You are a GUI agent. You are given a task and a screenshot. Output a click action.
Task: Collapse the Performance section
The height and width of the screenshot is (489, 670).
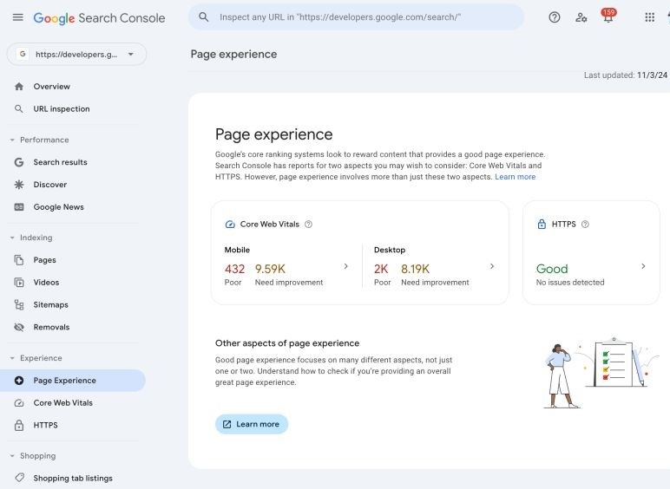[x=12, y=140]
